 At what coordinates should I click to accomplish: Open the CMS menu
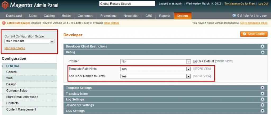pos(149,16)
